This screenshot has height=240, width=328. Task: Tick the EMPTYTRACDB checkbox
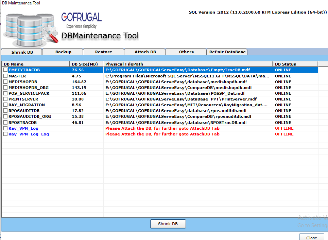5,70
